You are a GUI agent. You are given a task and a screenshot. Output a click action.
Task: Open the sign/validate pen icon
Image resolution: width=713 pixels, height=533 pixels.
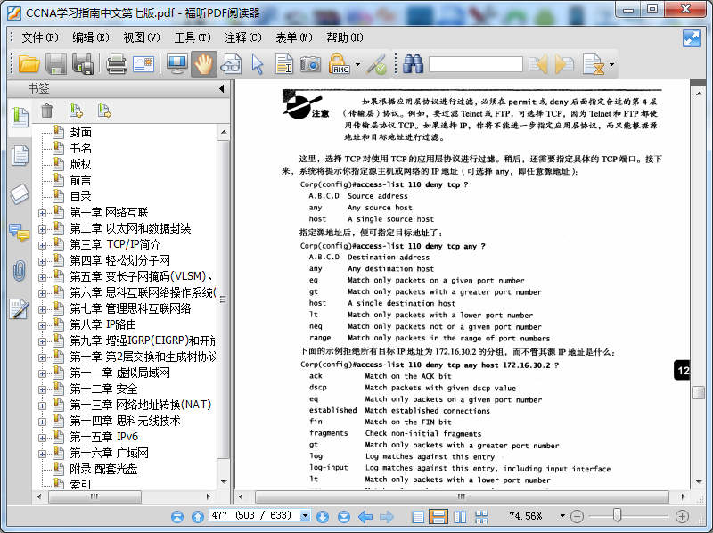click(x=376, y=64)
